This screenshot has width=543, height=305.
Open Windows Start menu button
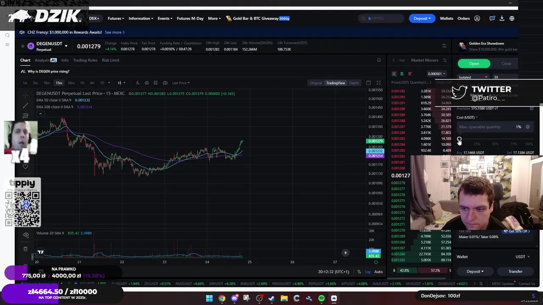209,298
